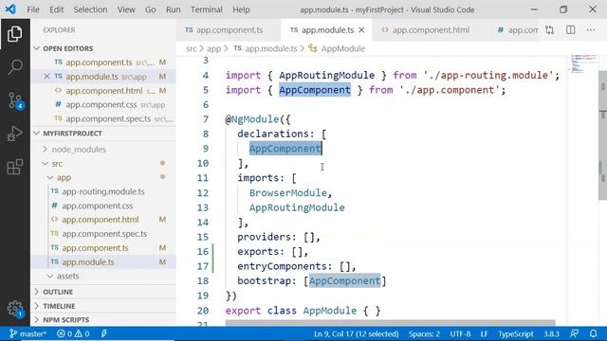This screenshot has height=341, width=607.
Task: Close app.module.ts in Open Editors list
Action: [x=46, y=77]
